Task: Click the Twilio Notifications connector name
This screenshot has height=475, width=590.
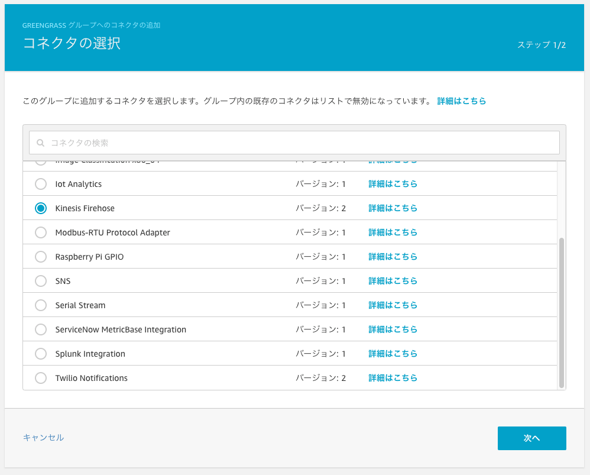Action: (x=92, y=378)
